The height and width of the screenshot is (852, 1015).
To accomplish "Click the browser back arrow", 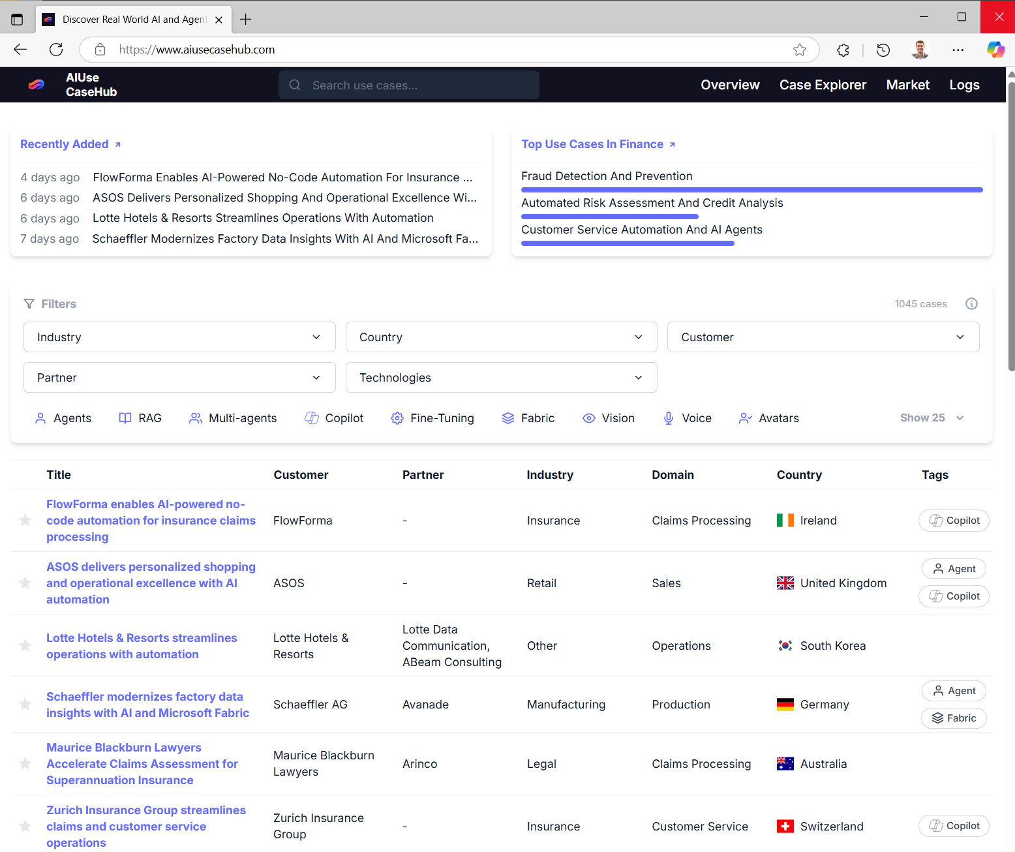I will click(20, 50).
